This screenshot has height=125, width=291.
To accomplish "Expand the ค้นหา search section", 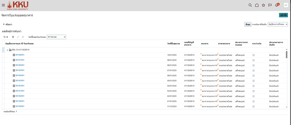I will (x=4, y=24).
